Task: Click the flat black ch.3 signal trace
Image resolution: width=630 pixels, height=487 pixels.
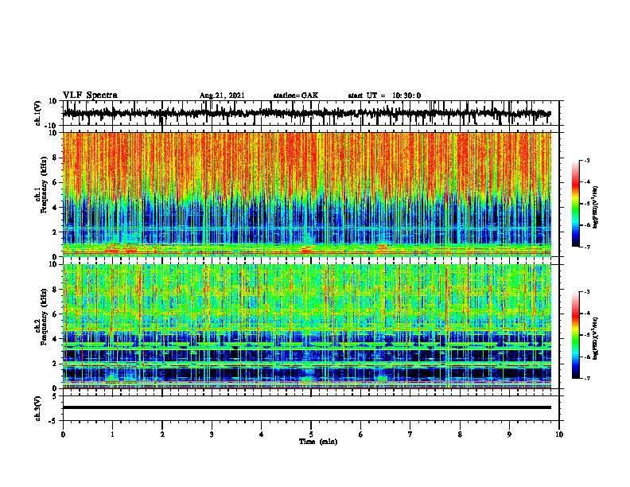Action: pyautogui.click(x=307, y=407)
